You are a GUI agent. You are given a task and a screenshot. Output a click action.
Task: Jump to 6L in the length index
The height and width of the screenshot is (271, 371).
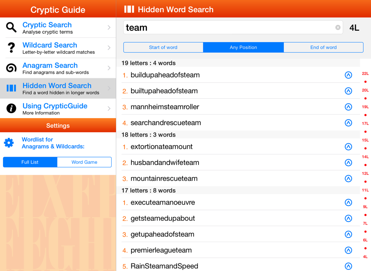(365, 240)
